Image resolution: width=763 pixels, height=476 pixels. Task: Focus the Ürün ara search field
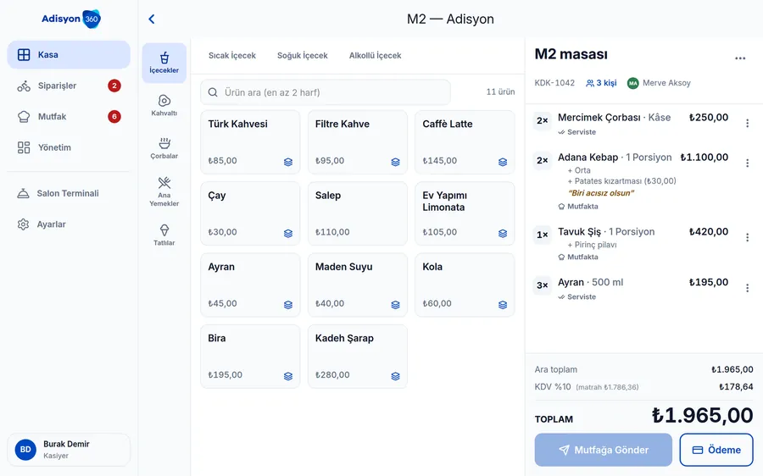coord(326,92)
